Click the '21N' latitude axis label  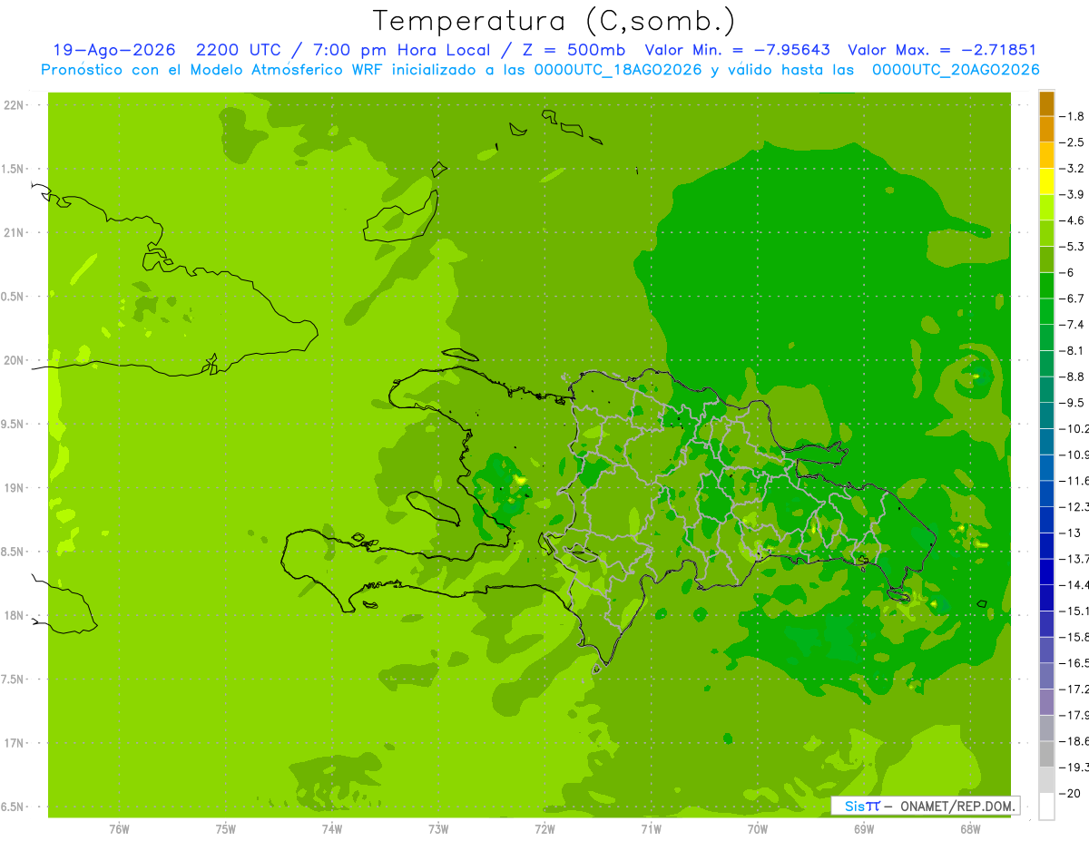13,232
